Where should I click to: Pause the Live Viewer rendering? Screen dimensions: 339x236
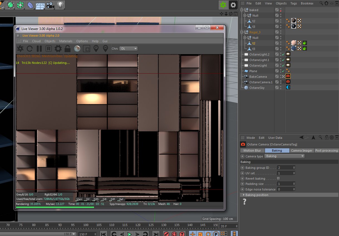coord(39,49)
